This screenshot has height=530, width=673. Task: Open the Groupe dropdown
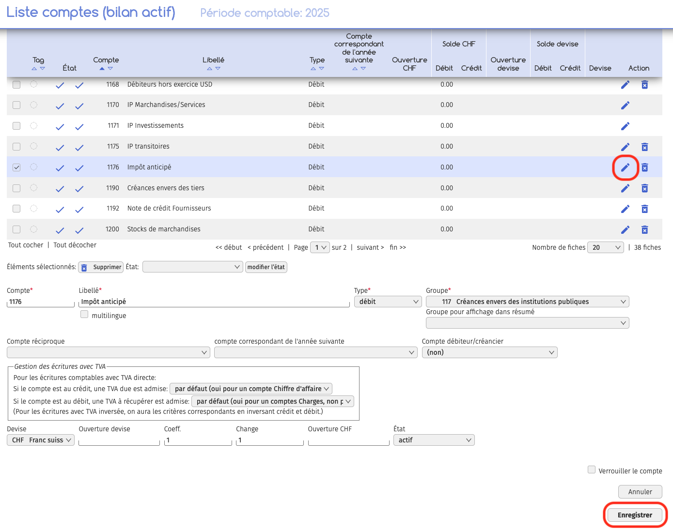[527, 302]
